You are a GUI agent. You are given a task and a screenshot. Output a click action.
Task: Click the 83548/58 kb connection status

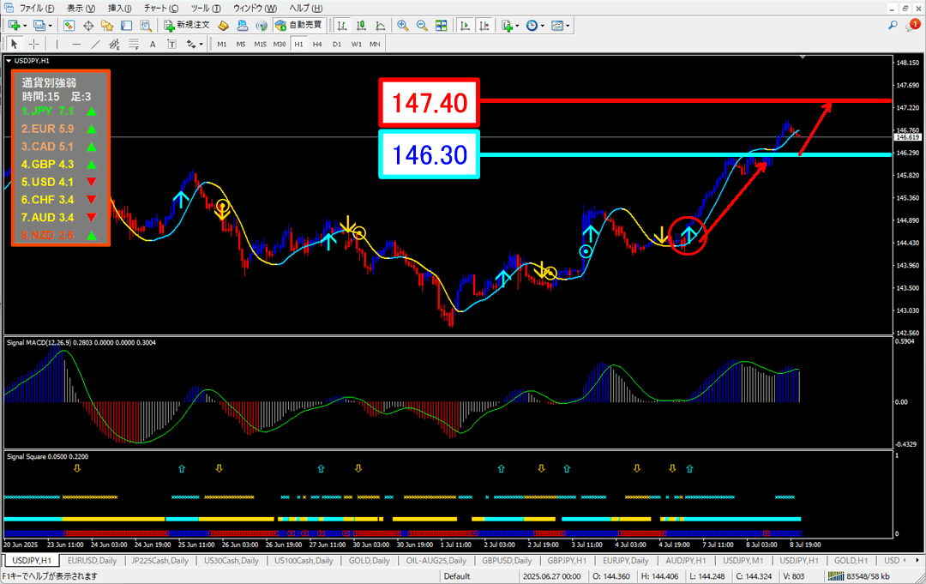858,576
